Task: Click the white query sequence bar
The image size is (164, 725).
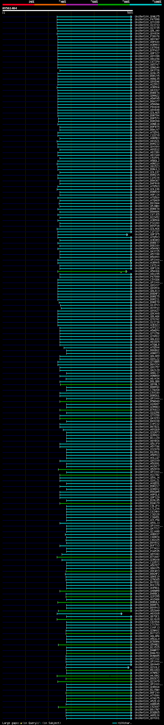Action: pos(68,10)
